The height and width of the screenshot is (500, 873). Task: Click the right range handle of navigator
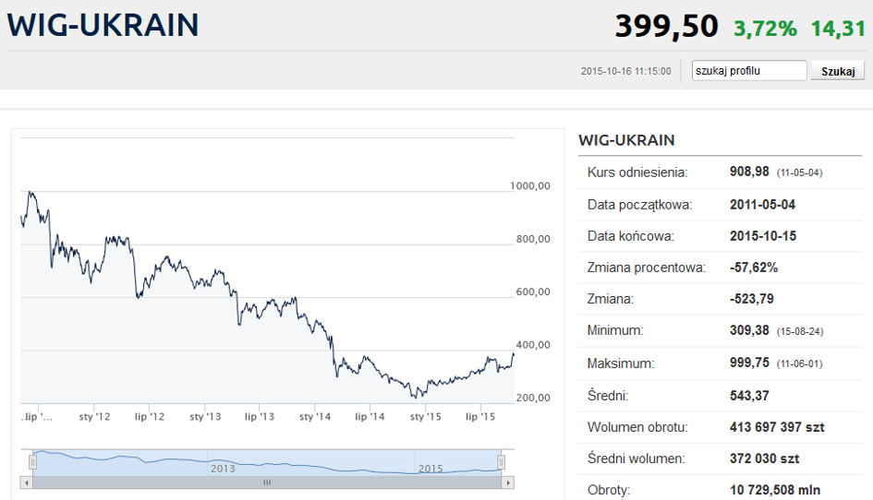(502, 461)
